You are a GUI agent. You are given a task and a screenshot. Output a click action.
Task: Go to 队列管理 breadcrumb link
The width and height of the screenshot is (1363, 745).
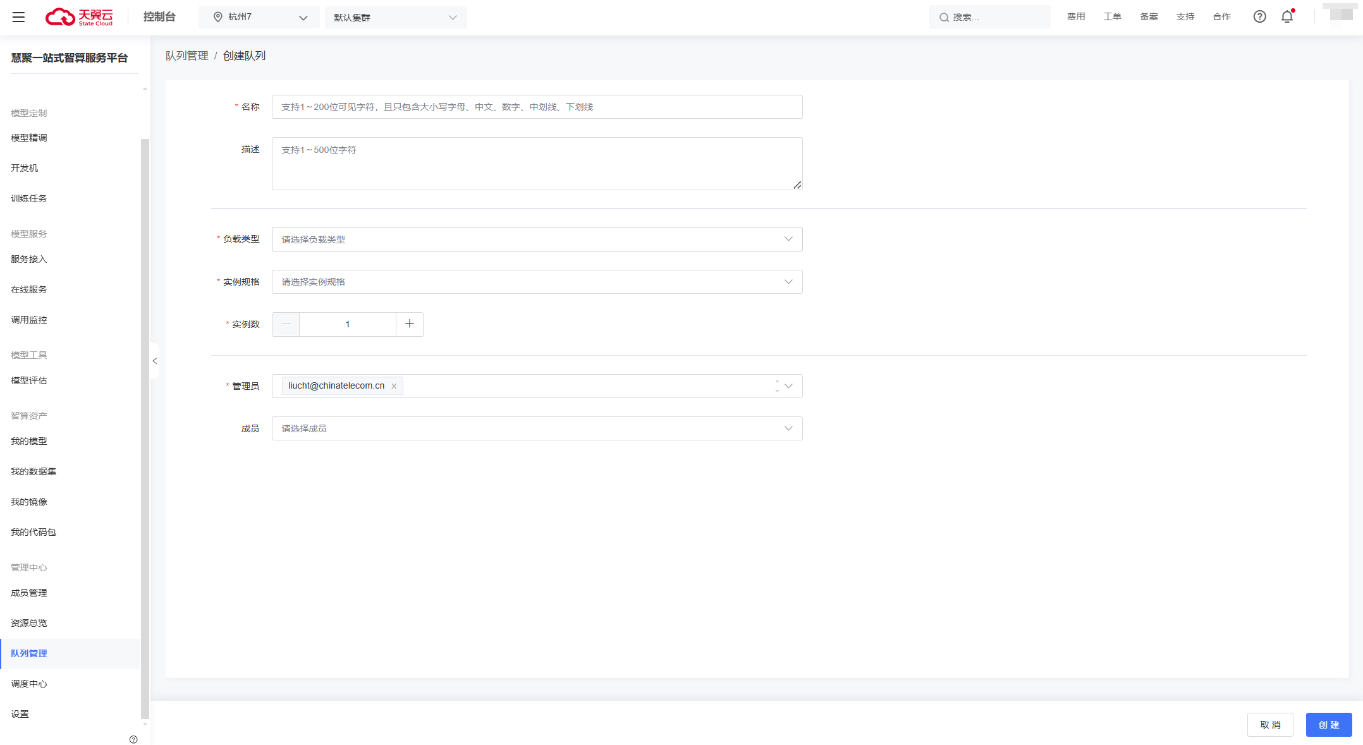[x=187, y=56]
